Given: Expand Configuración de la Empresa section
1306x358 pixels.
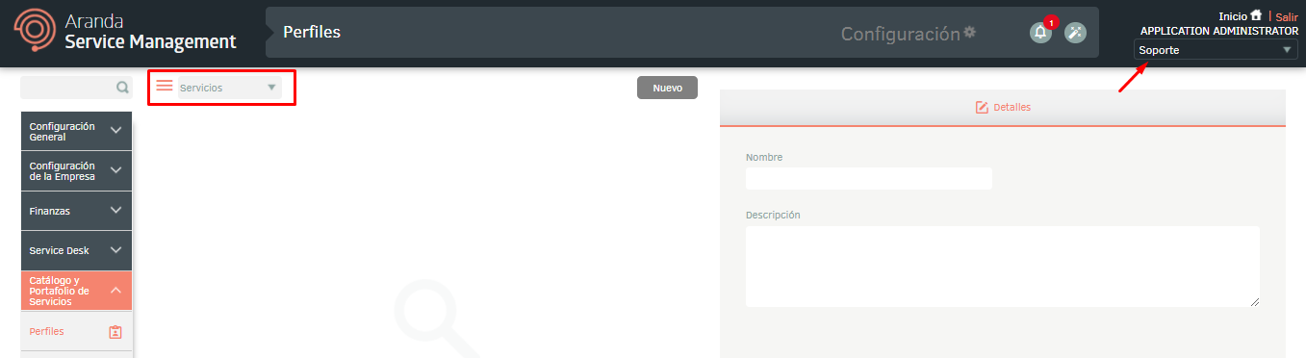Looking at the screenshot, I should coord(76,170).
